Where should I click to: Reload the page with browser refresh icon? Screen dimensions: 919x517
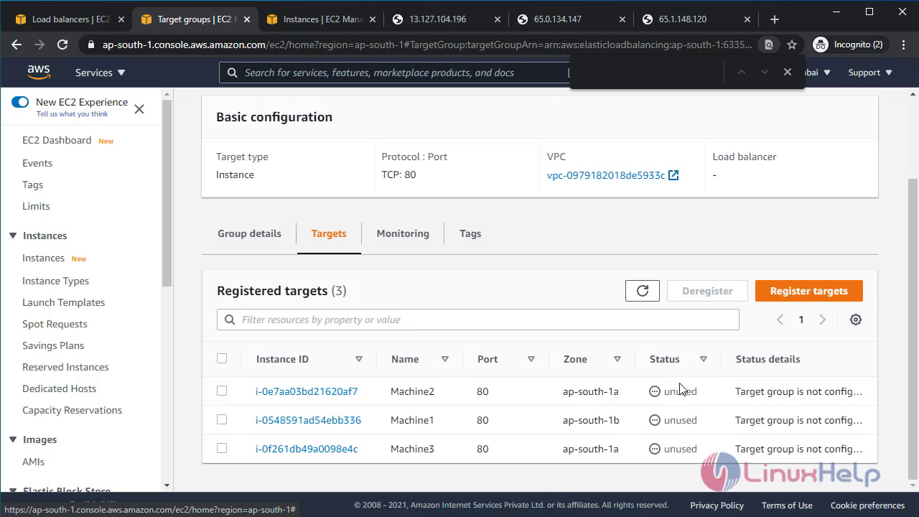tap(62, 45)
